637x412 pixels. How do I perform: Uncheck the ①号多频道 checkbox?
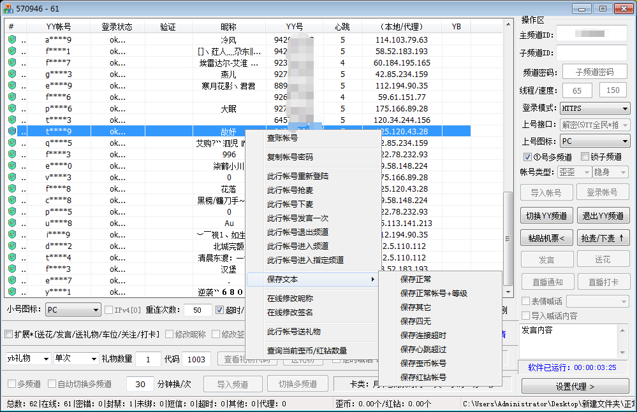527,157
